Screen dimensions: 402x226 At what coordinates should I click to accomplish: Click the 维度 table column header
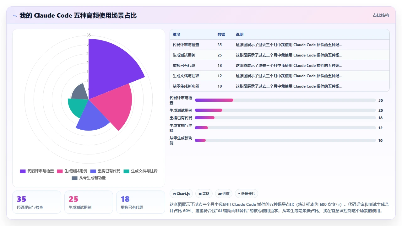tap(177, 35)
